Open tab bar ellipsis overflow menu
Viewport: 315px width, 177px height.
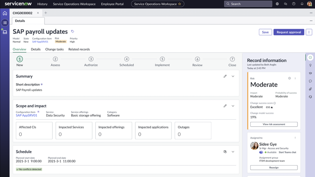311,13
